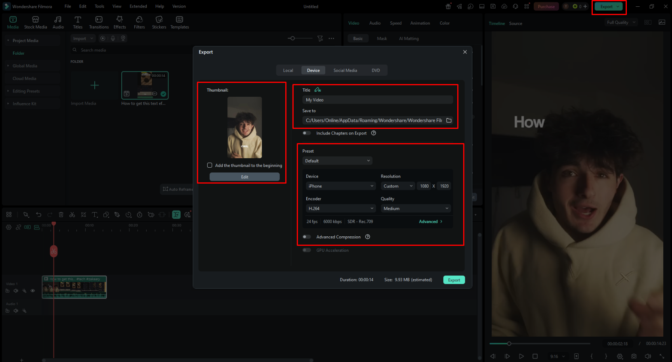Screen dimensions: 672x362
Task: Click the Export button in title bar
Action: 609,7
